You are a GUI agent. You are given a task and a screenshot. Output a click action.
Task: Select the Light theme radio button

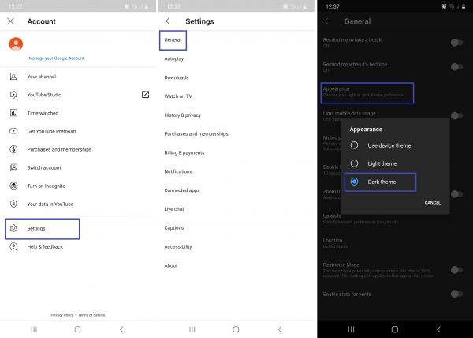(354, 163)
